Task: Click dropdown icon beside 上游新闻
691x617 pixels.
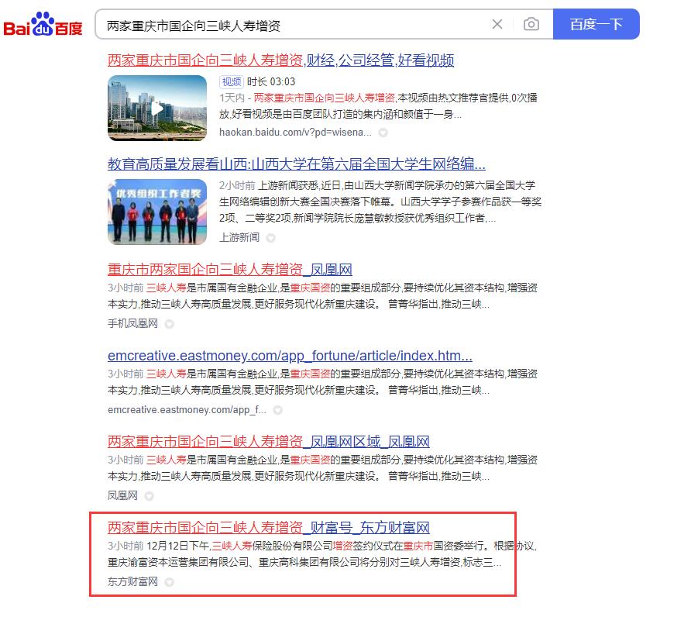Action: 270,238
